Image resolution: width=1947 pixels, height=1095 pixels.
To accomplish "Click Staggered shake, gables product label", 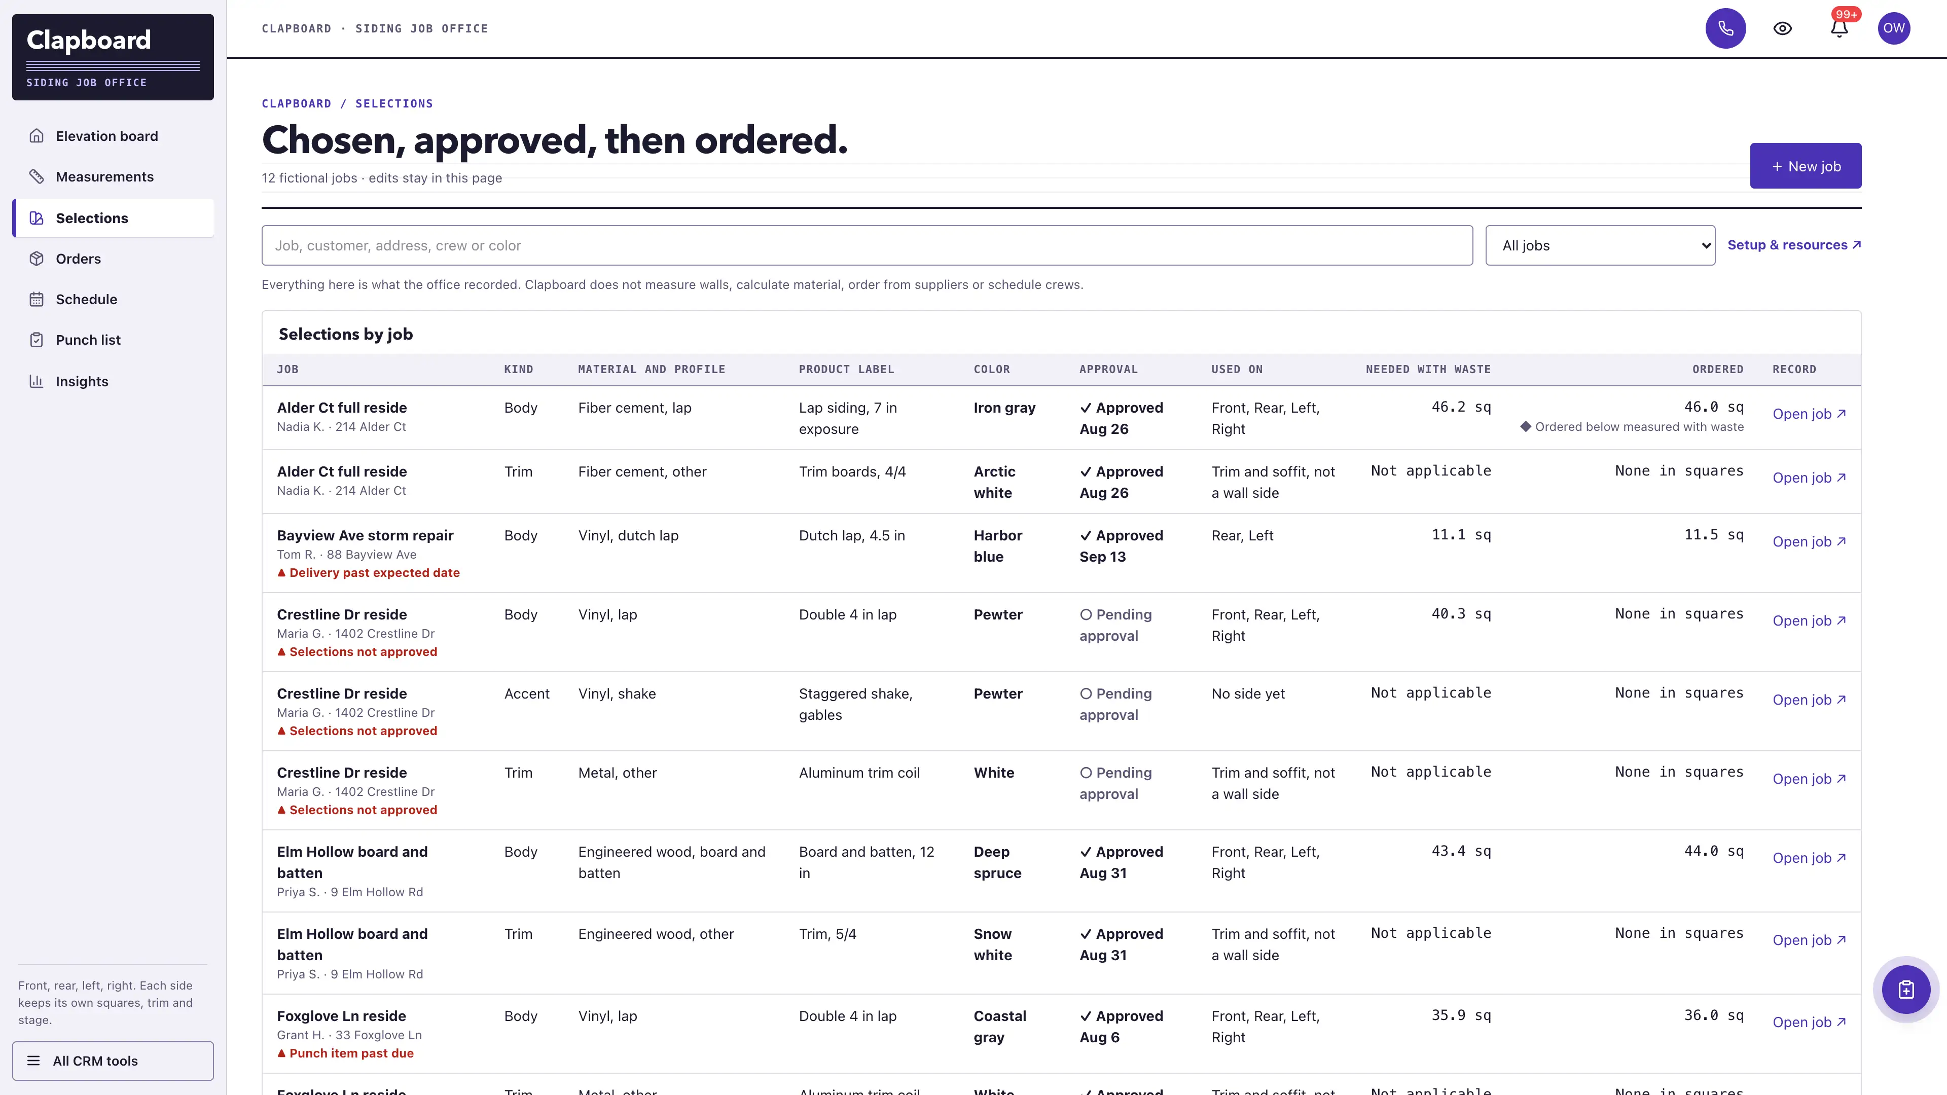I will 855,704.
